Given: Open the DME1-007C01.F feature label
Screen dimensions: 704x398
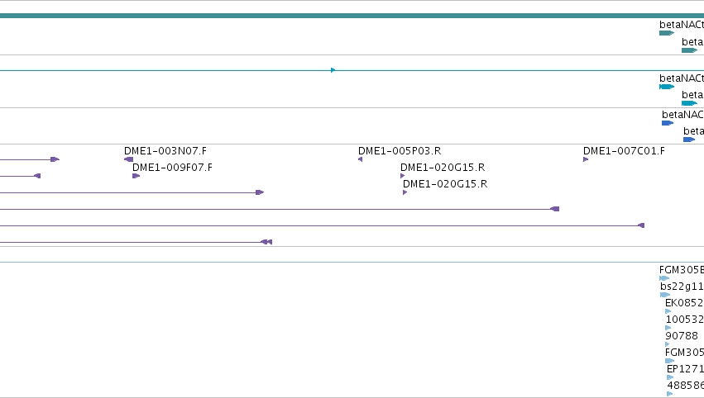Looking at the screenshot, I should tap(624, 151).
